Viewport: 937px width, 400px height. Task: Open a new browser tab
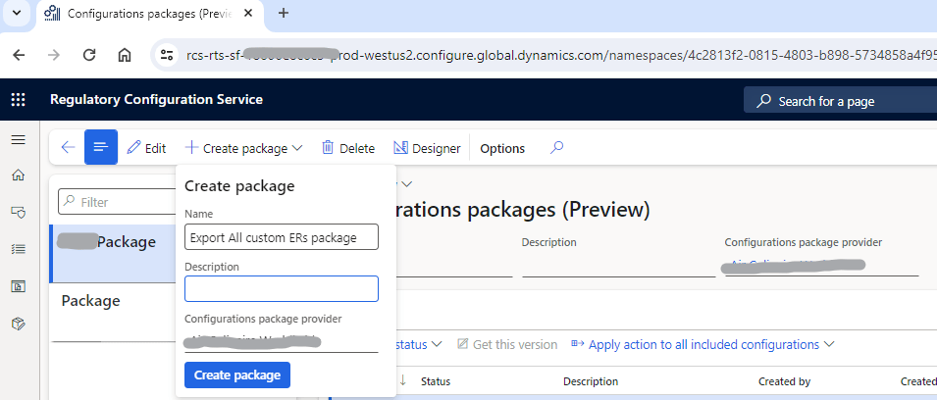284,13
